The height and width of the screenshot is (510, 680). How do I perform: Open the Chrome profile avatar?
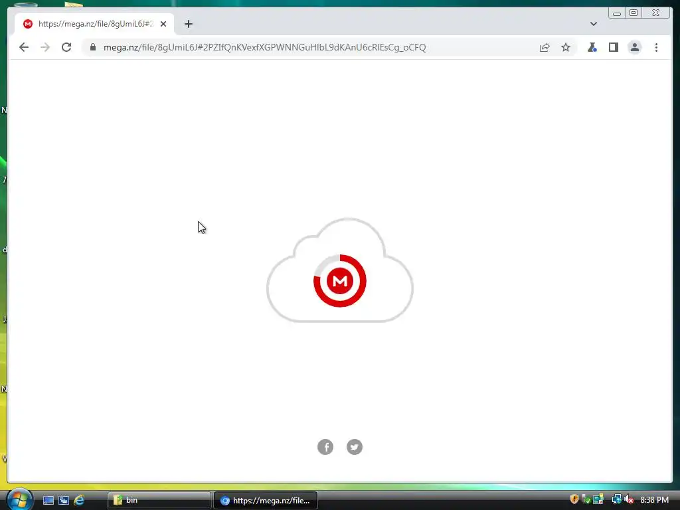[634, 47]
